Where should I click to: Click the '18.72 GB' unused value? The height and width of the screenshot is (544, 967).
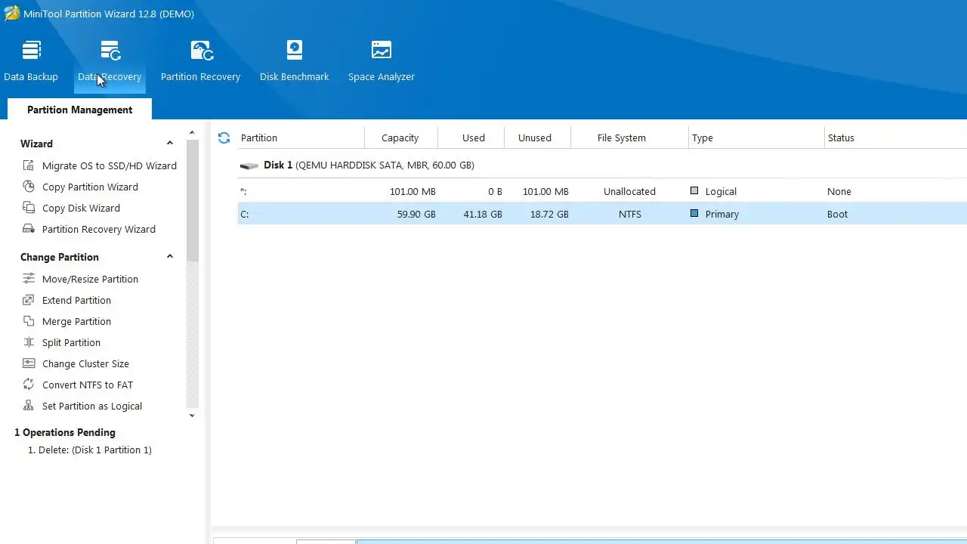549,215
